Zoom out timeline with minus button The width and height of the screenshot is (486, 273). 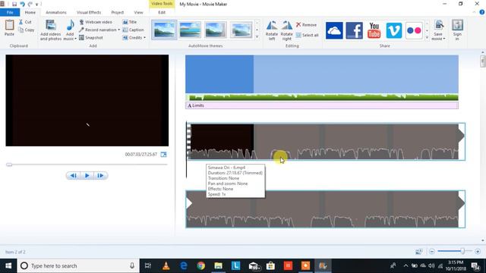[432, 251]
